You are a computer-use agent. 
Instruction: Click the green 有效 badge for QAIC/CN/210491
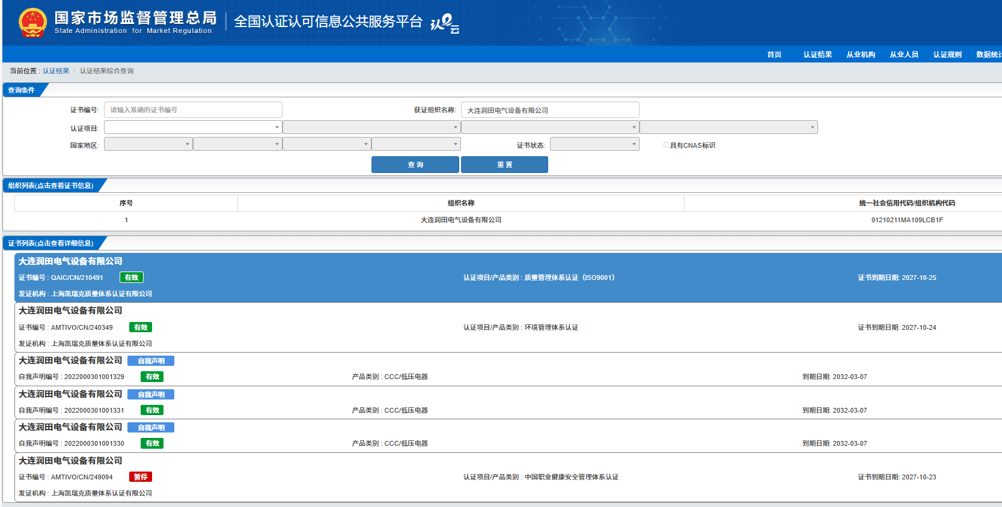132,278
